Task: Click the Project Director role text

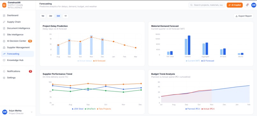Action: click(16, 113)
